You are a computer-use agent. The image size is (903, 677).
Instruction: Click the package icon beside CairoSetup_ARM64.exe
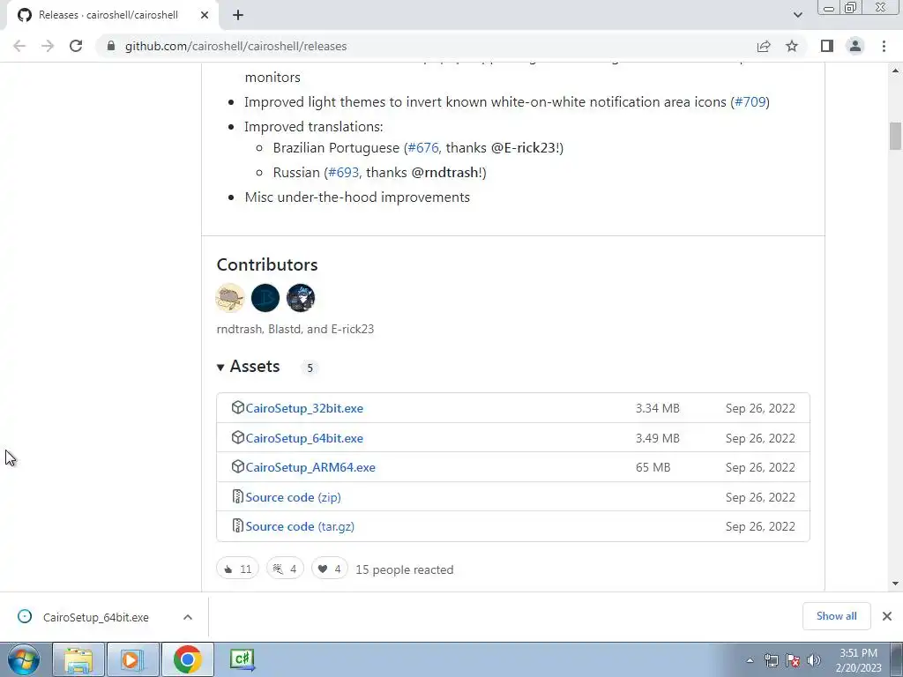tap(238, 467)
